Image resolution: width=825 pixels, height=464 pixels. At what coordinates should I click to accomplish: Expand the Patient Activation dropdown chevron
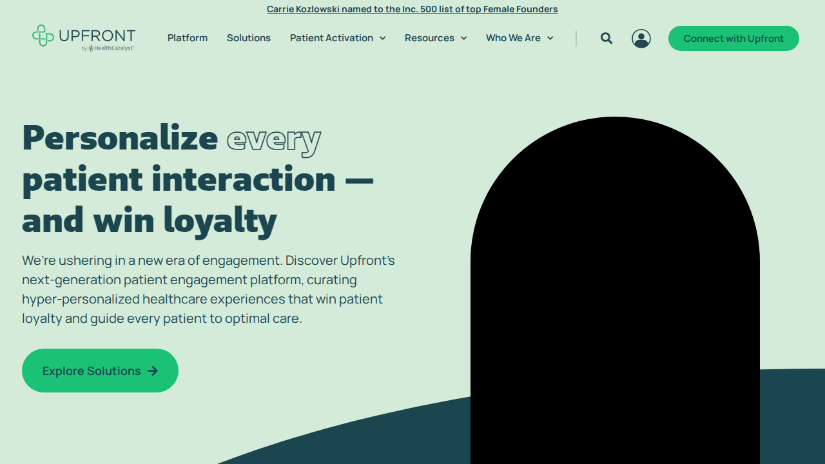pos(382,38)
